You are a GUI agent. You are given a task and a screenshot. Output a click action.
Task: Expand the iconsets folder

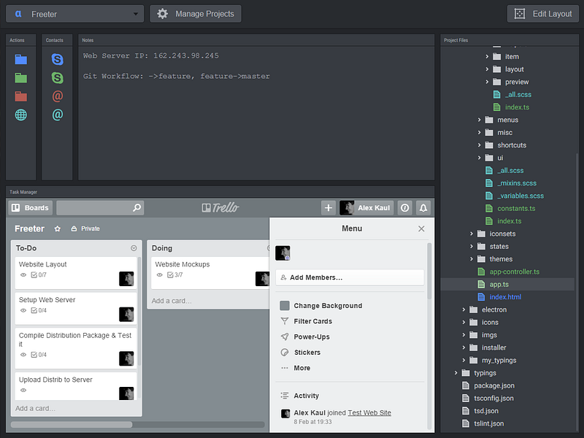coord(472,234)
